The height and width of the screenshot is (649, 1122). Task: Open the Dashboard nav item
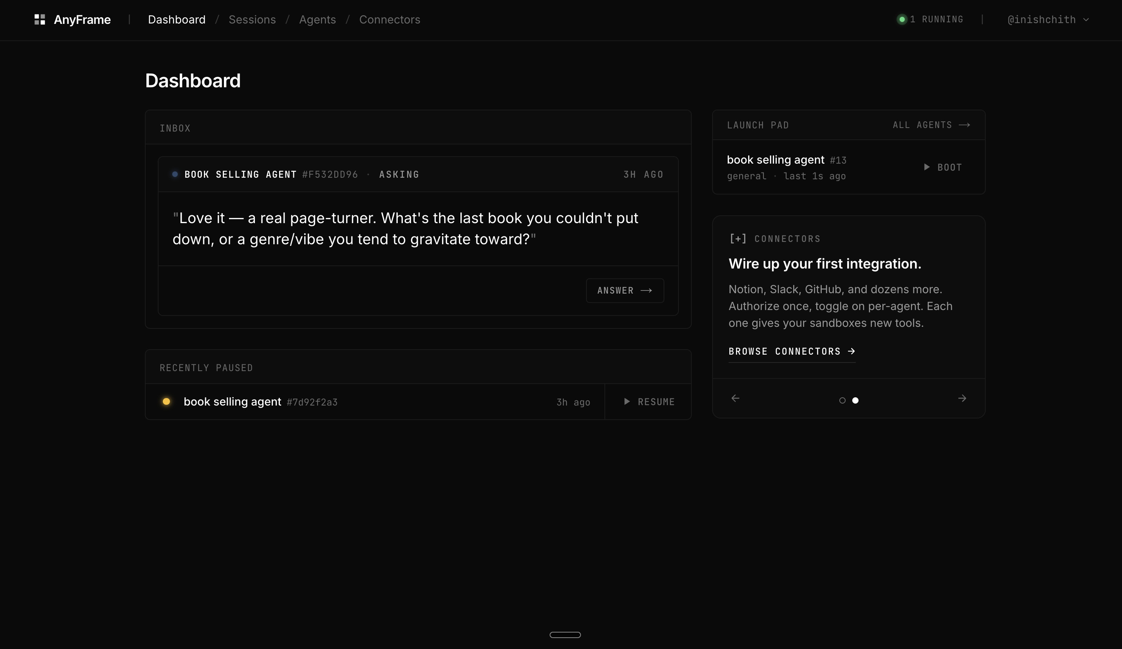point(177,20)
